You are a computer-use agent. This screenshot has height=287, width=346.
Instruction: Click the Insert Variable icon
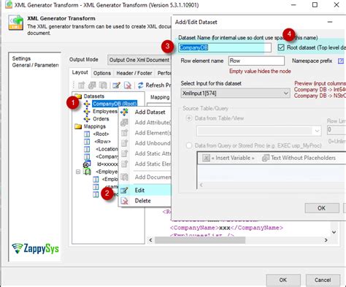[x=206, y=158]
